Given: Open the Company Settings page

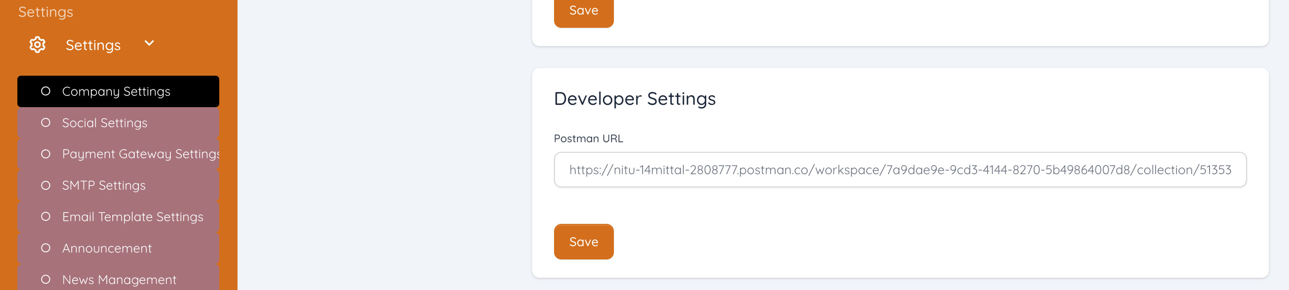Looking at the screenshot, I should [116, 91].
